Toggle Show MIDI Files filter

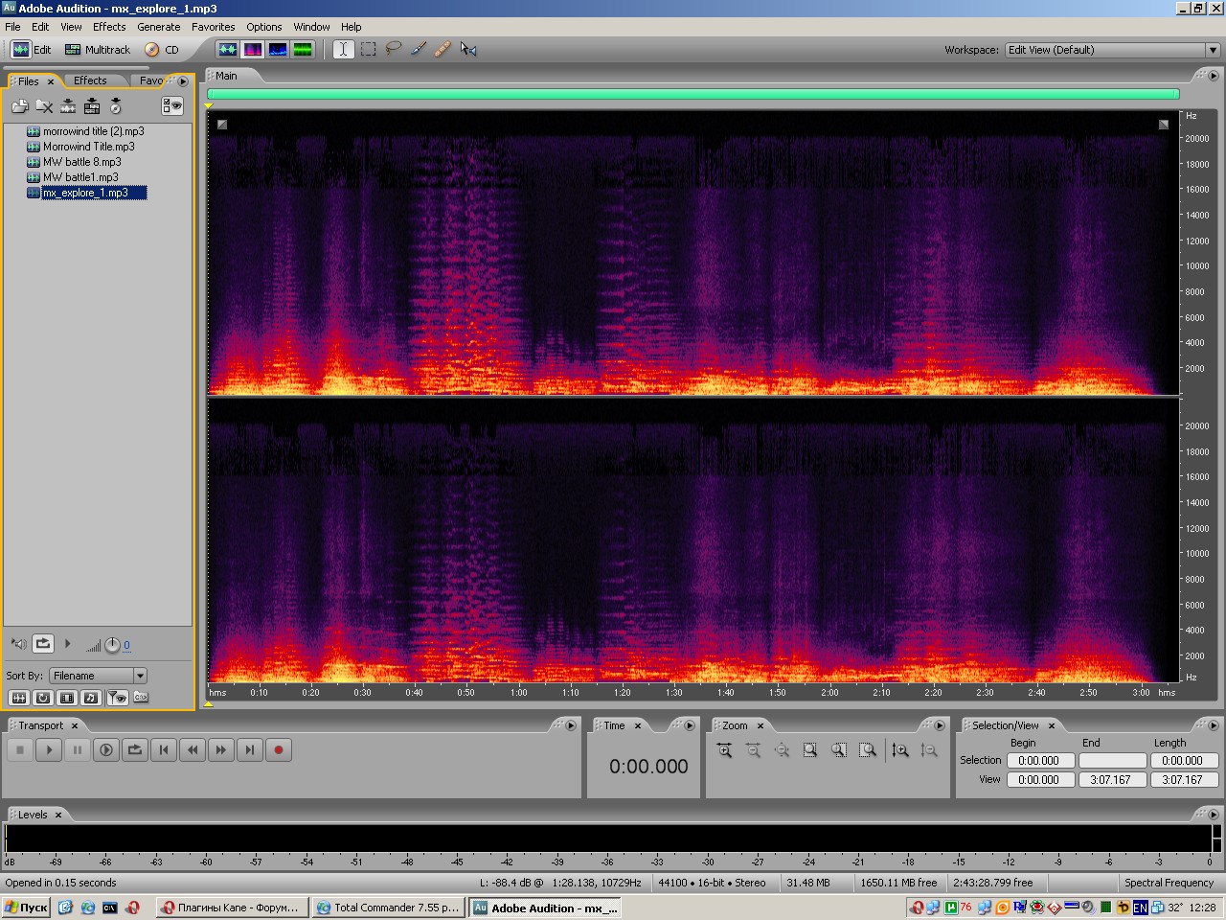tap(91, 698)
